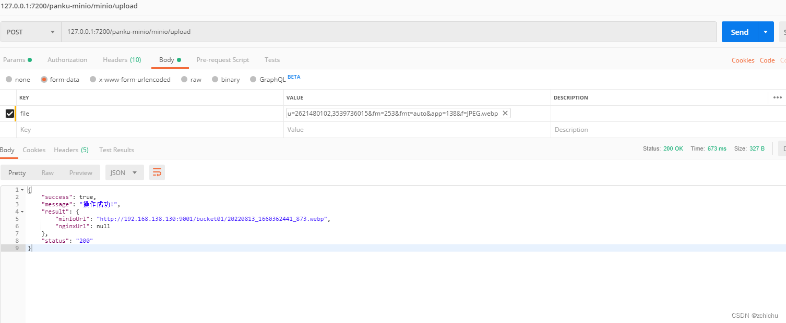Viewport: 786px width, 323px height.
Task: Expand the Send button options arrow
Action: tap(765, 32)
